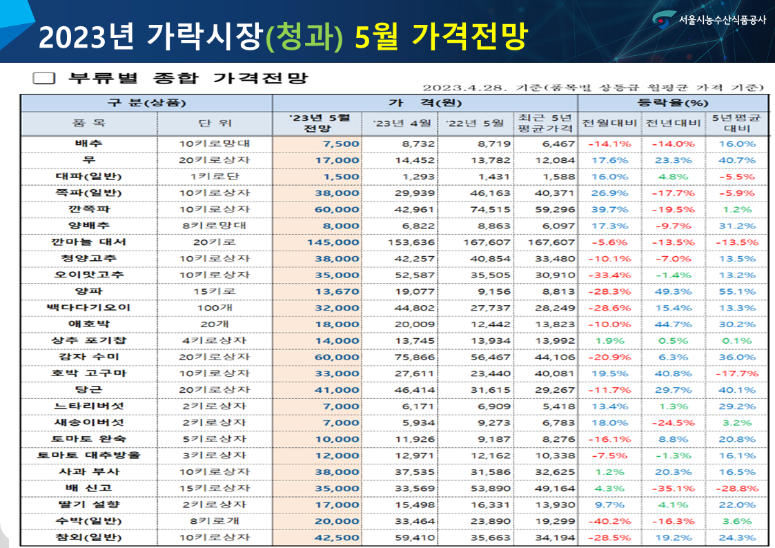Screen dimensions: 775x548
Task: Click the 가 격(원) header cell
Action: 425,103
